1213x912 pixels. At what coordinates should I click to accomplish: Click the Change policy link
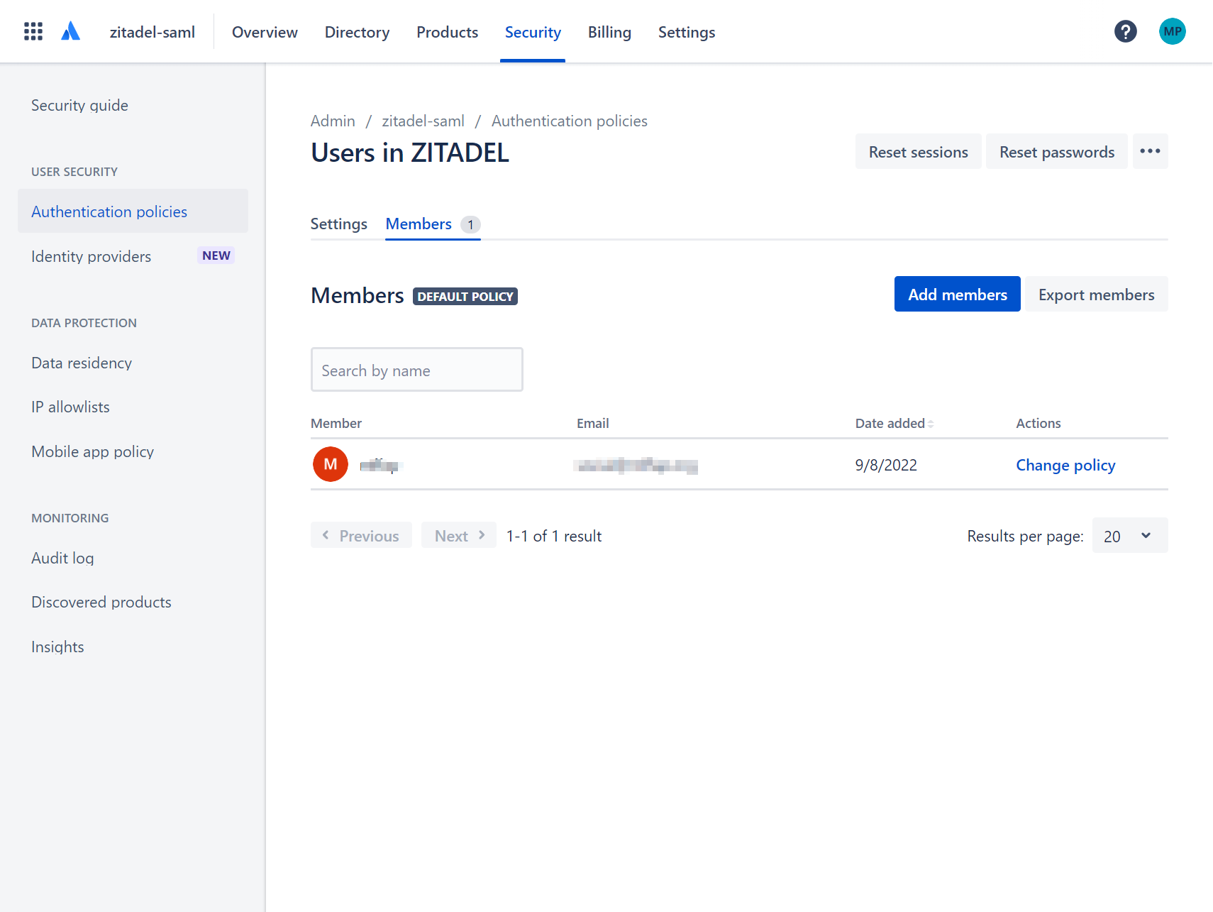[x=1065, y=465]
